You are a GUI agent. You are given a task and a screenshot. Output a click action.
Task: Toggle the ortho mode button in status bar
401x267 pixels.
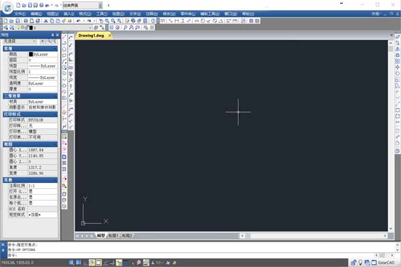(85, 263)
